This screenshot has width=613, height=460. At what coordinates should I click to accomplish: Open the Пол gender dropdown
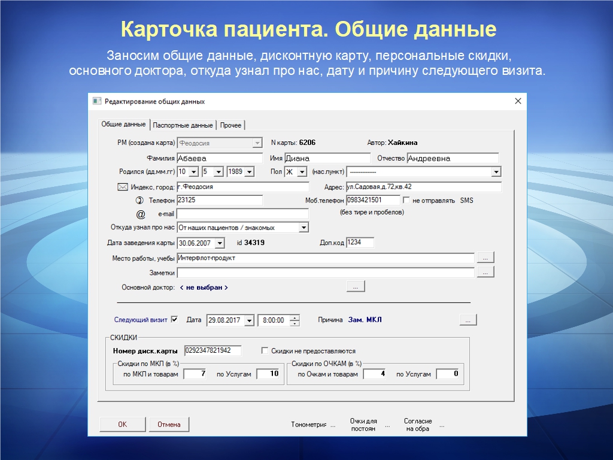[304, 172]
